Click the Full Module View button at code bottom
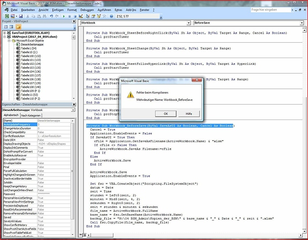This screenshot has height=240, width=308. (x=85, y=235)
